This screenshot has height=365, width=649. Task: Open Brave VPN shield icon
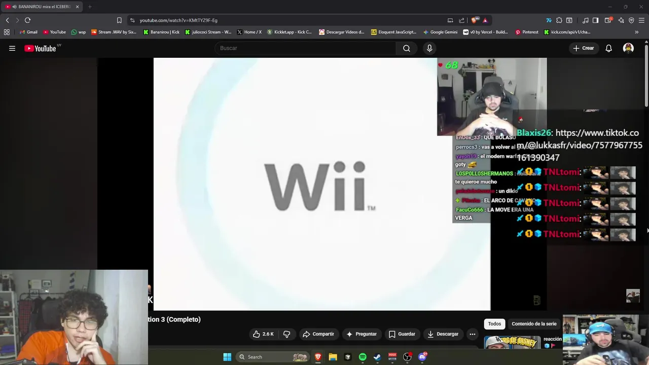(x=631, y=20)
